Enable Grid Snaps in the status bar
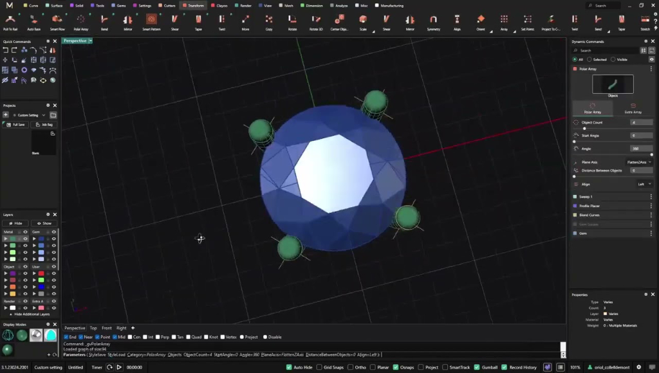 click(319, 367)
